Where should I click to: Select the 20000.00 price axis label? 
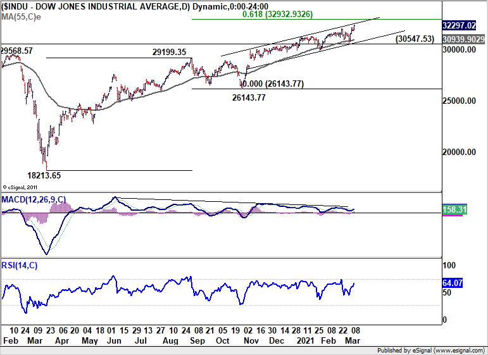click(x=459, y=152)
